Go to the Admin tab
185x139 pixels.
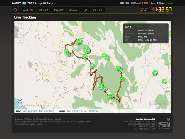click(x=73, y=10)
